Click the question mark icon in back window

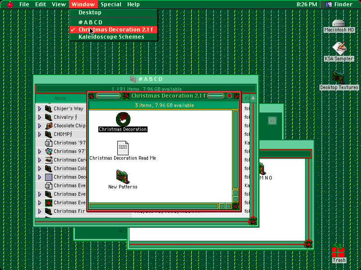tap(273, 121)
